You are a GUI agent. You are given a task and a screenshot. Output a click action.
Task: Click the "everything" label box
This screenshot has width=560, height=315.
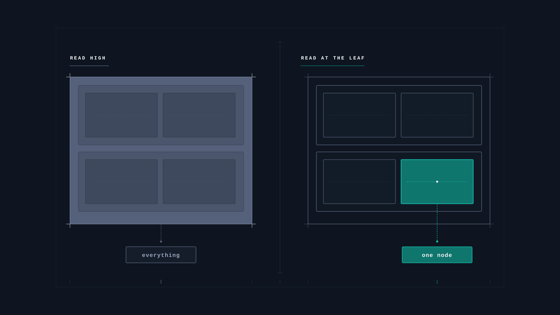click(x=161, y=255)
